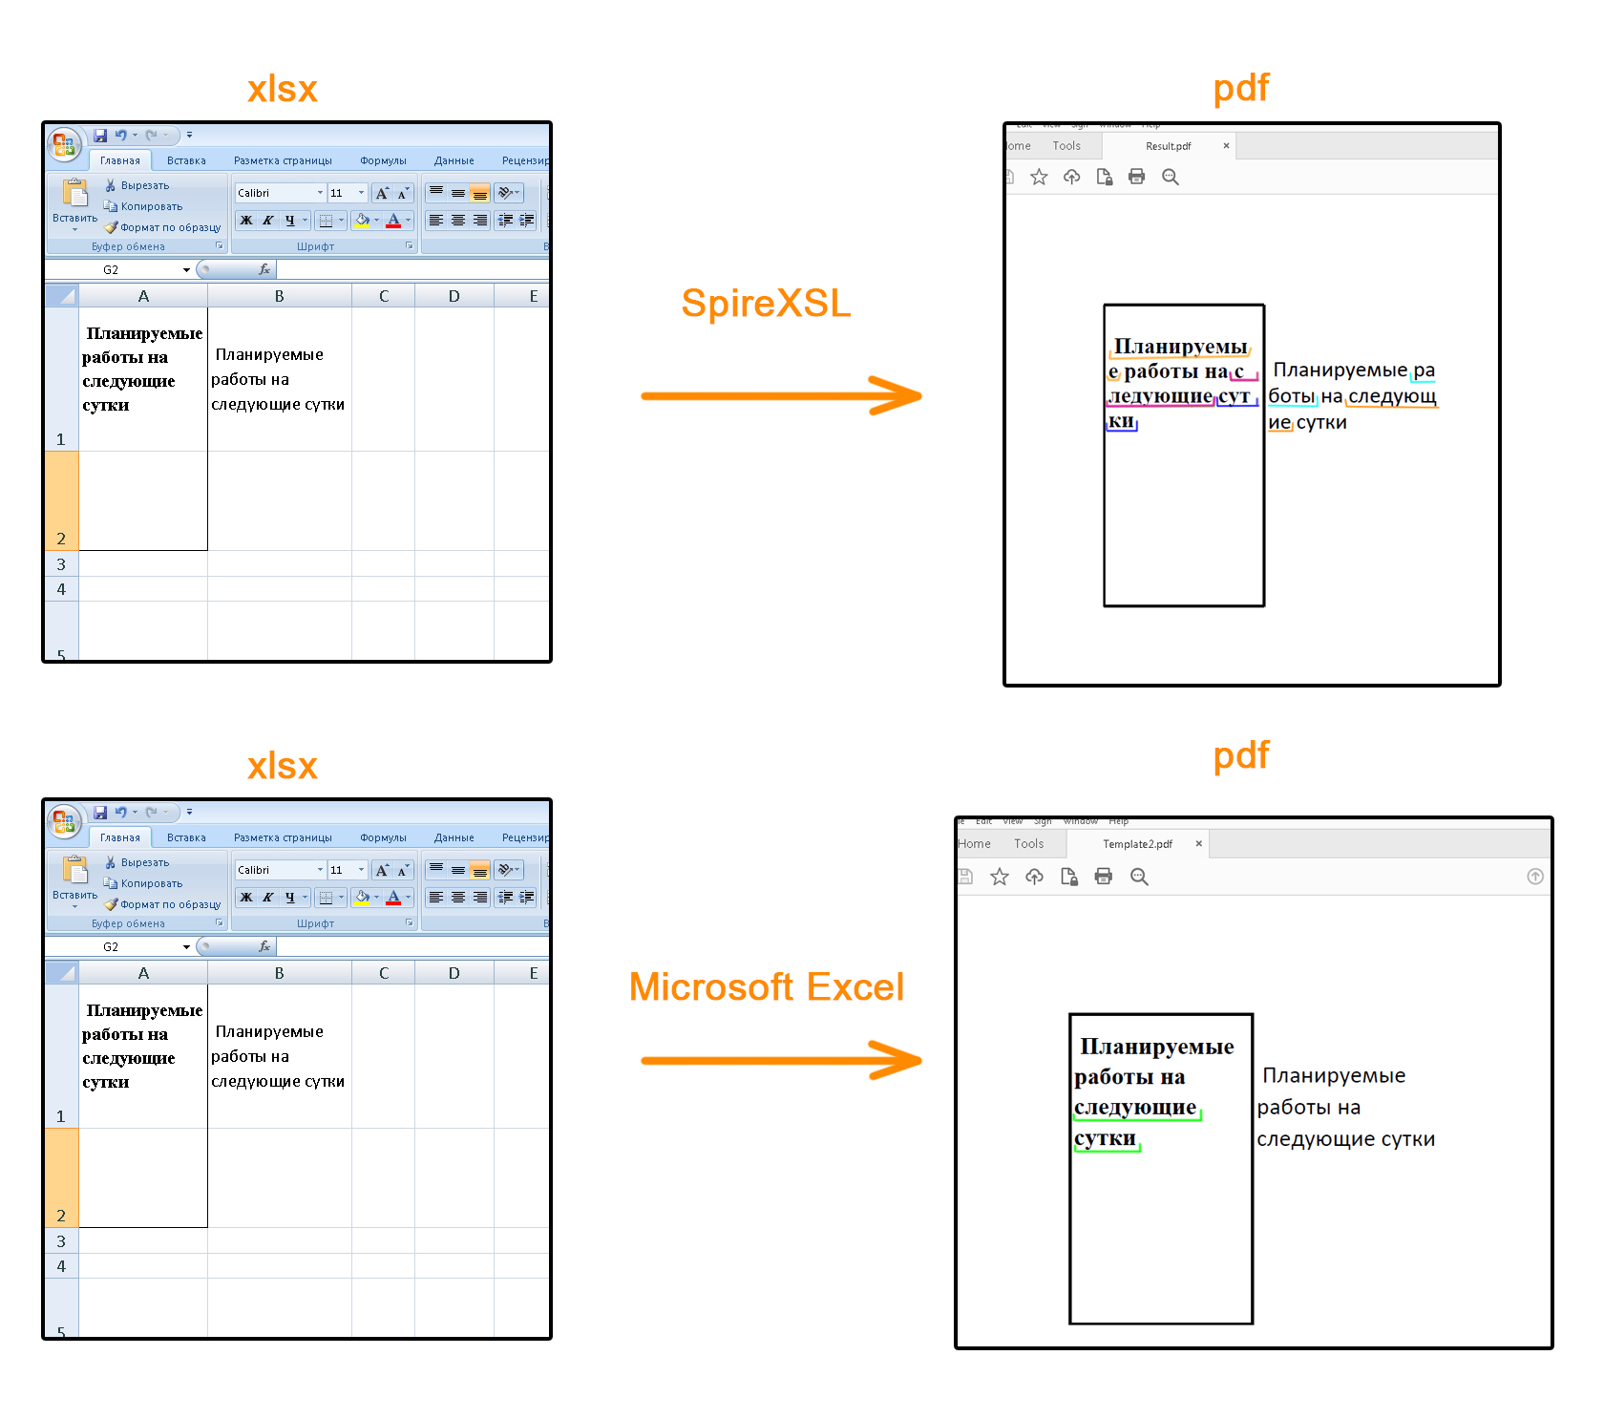Open font size 11 dropdown in top Excel

coord(361,193)
